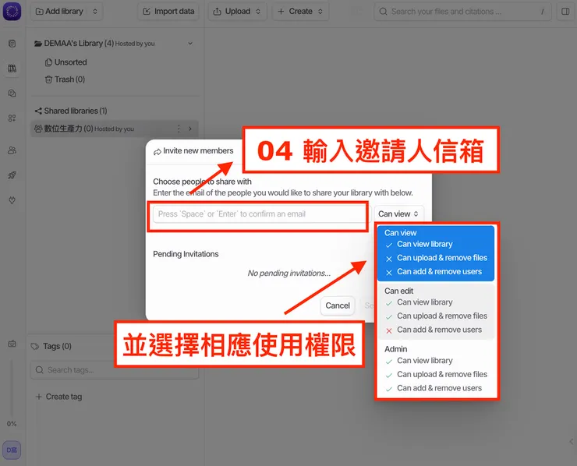Open the Add library dropdown

66,12
